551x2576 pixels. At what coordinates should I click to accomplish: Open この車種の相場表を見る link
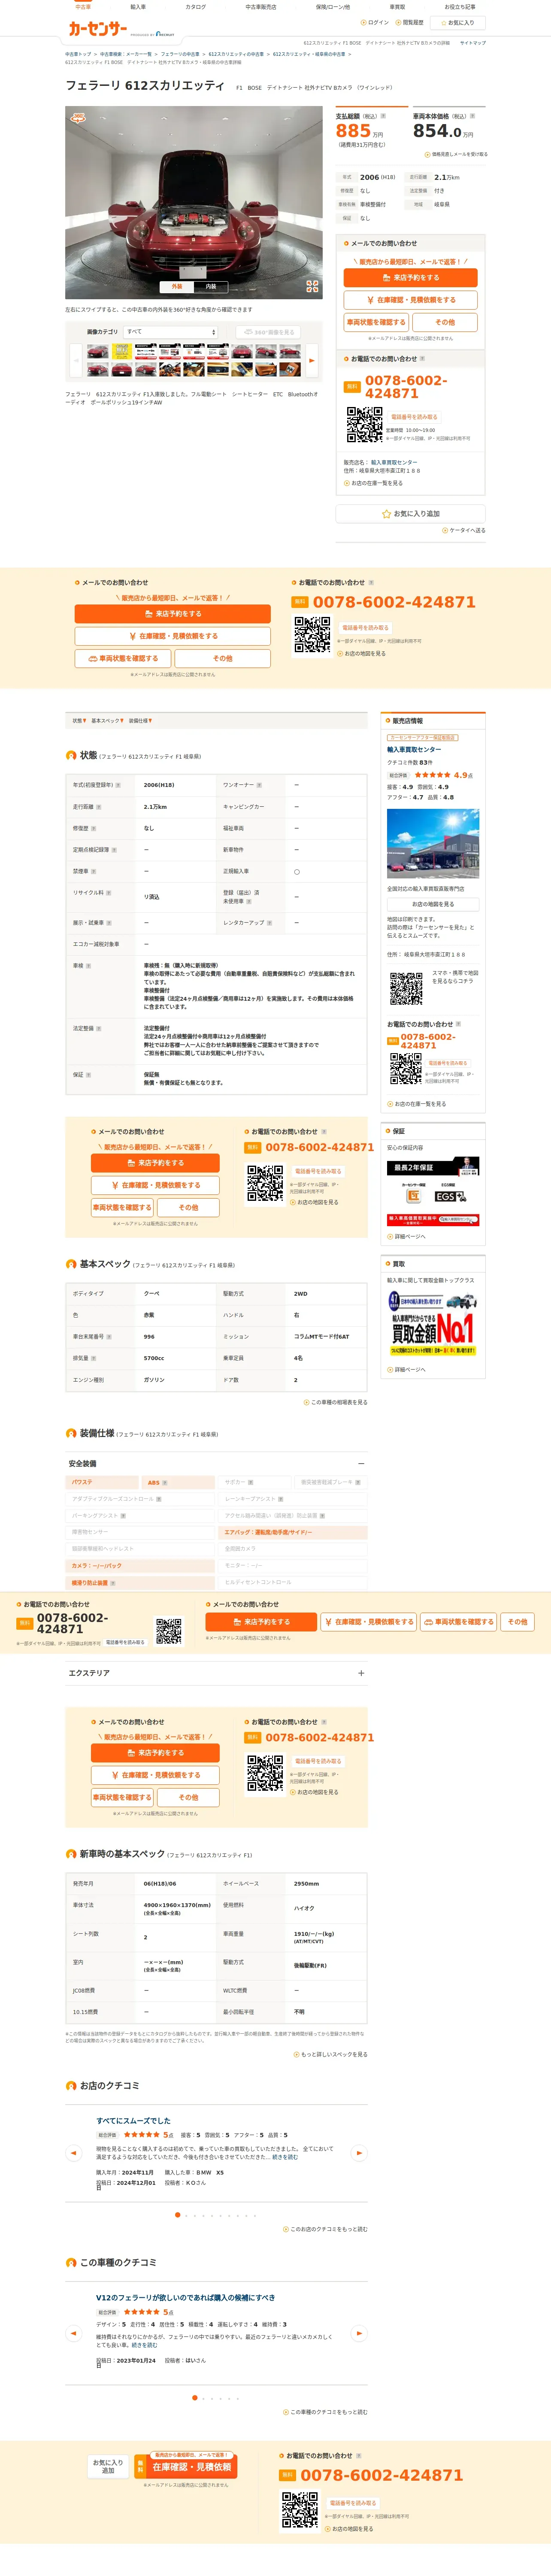click(x=336, y=1402)
